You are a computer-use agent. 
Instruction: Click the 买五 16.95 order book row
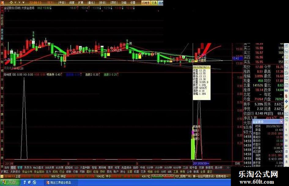point(264,62)
